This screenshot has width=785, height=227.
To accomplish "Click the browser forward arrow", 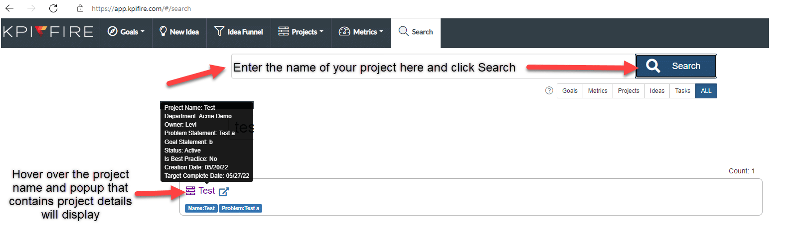I will tap(31, 8).
